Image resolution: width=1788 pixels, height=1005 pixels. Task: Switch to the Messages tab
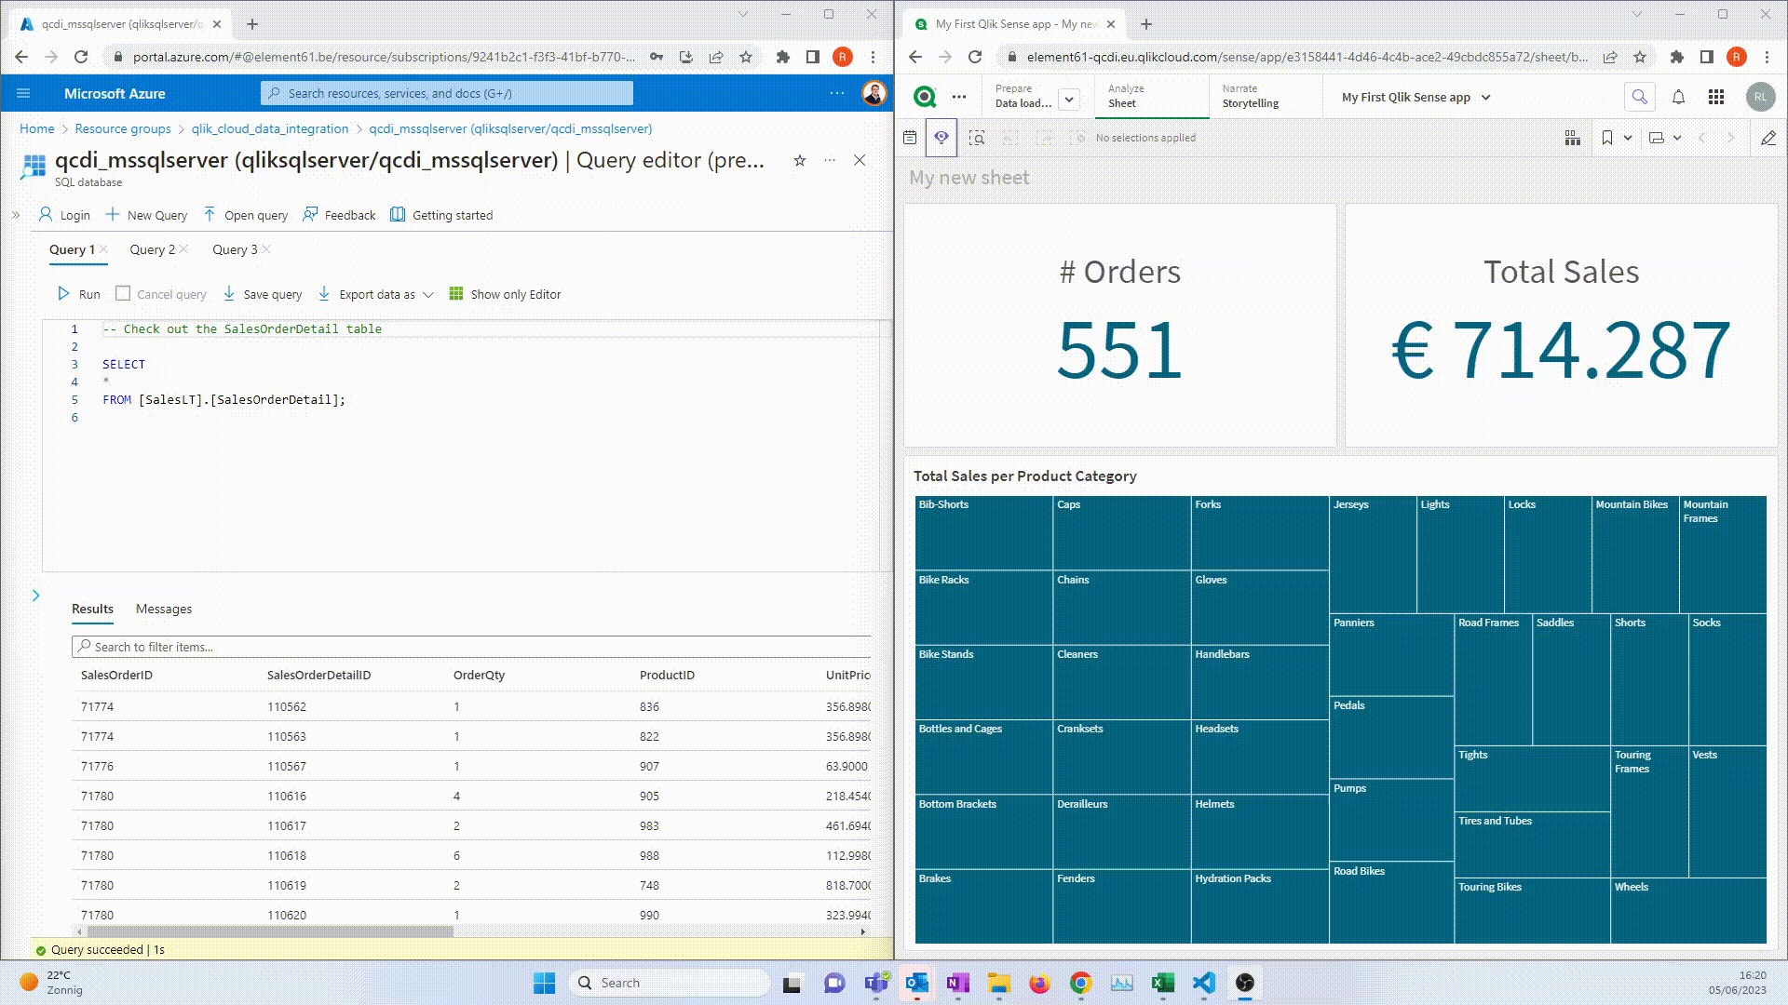[164, 609]
